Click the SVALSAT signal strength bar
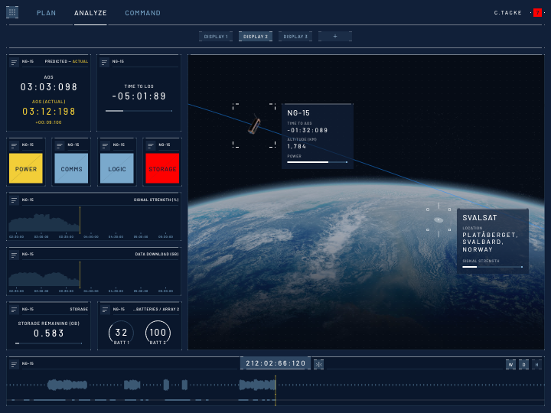551x413 pixels. [492, 267]
